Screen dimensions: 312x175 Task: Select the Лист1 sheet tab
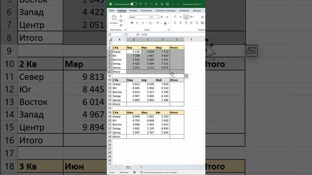[x=129, y=167]
